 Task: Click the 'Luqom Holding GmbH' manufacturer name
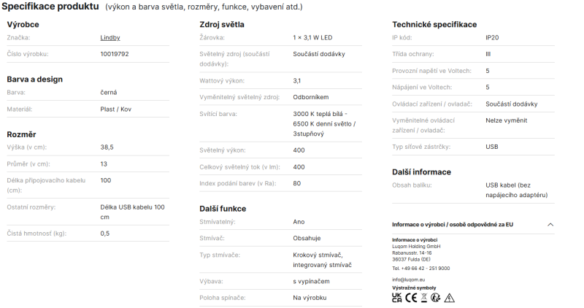pyautogui.click(x=416, y=247)
